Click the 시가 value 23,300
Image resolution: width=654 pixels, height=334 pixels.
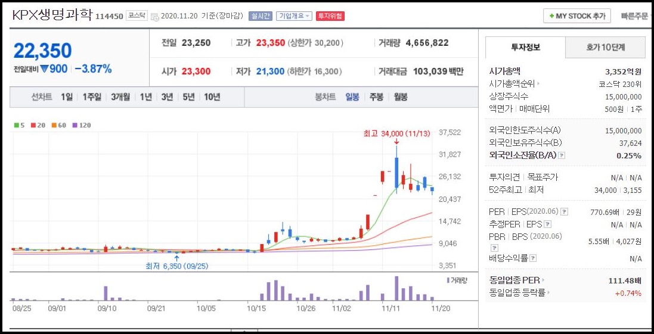coord(196,71)
